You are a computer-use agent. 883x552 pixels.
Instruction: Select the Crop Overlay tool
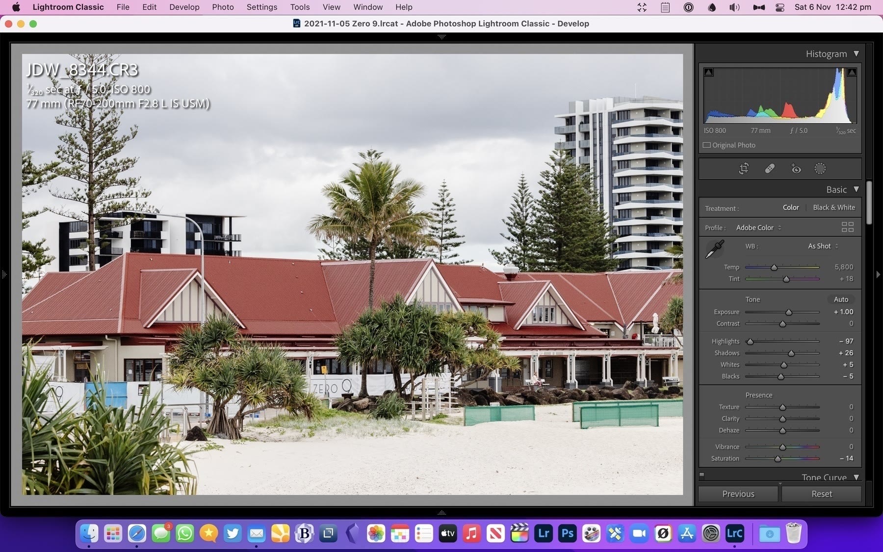[744, 169]
